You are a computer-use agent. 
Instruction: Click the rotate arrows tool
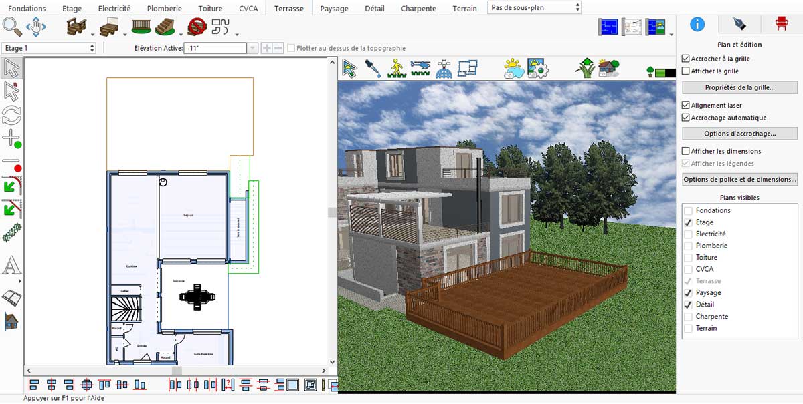point(12,115)
